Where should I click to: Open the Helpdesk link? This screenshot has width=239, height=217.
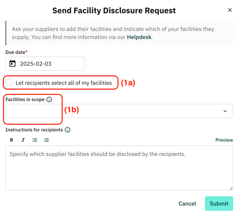[139, 37]
